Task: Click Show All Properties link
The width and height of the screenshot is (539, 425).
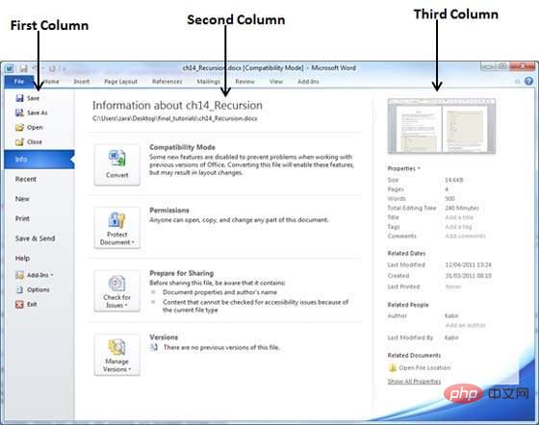Action: pyautogui.click(x=414, y=382)
